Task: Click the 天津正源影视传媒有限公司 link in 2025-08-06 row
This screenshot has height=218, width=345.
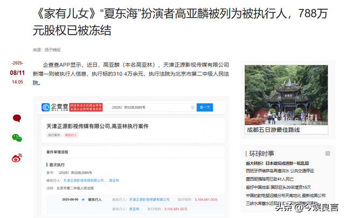Action: point(149,200)
